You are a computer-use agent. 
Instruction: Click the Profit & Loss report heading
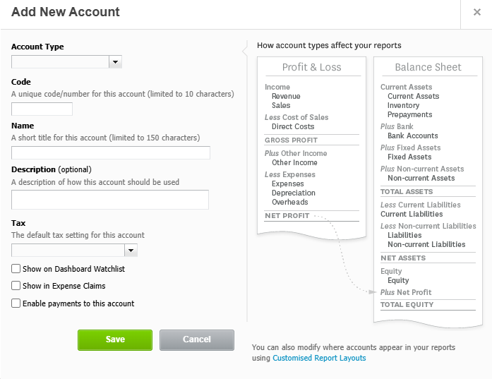tap(311, 67)
